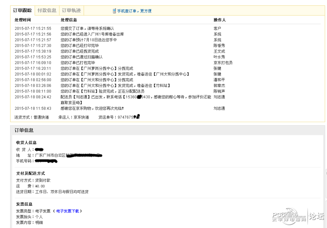The width and height of the screenshot is (327, 228).
Task: Select operator name 陈香秀
Action: [219, 46]
